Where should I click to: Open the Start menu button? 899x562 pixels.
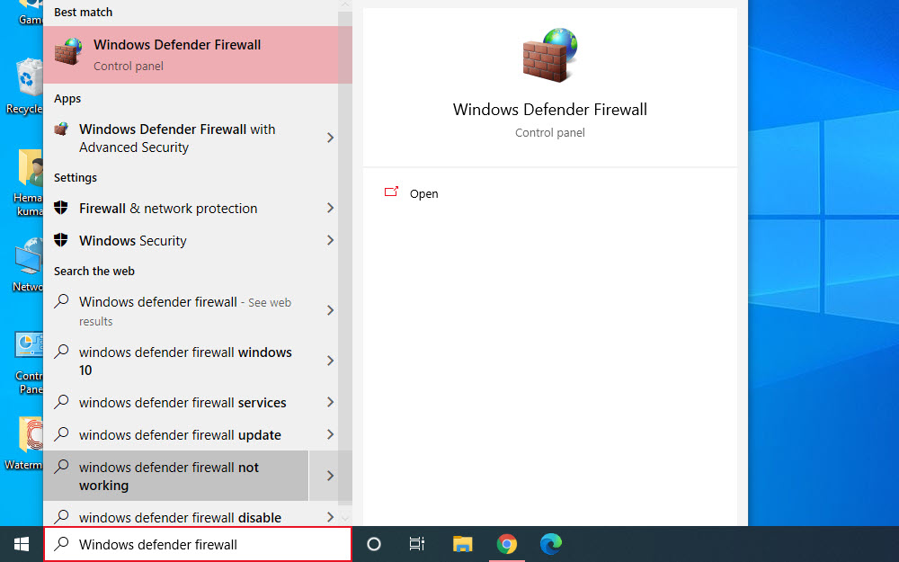click(x=19, y=544)
